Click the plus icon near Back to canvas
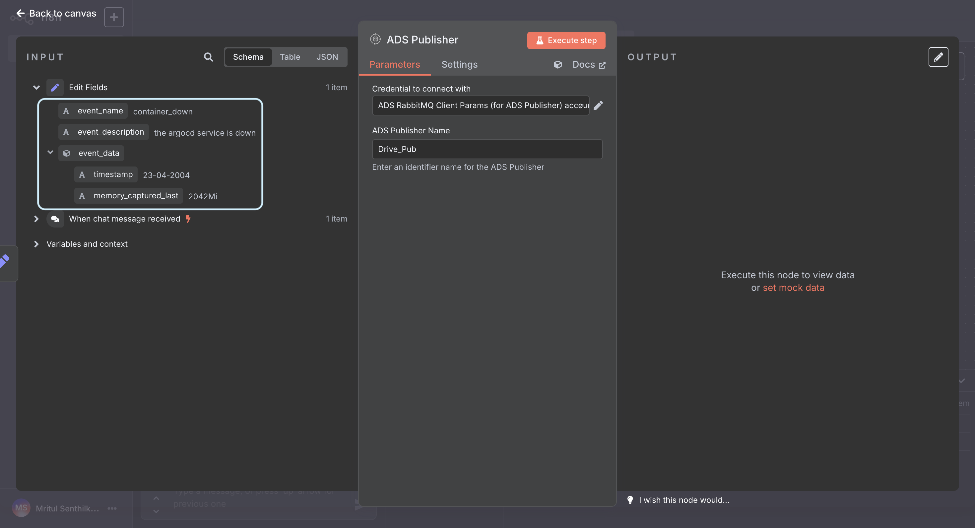Screen dimensions: 975x528 [113, 17]
